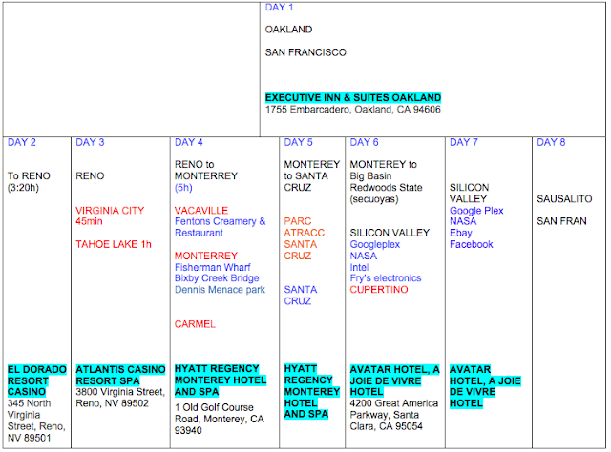
Task: Click the DAY 3 heading
Action: [x=90, y=142]
